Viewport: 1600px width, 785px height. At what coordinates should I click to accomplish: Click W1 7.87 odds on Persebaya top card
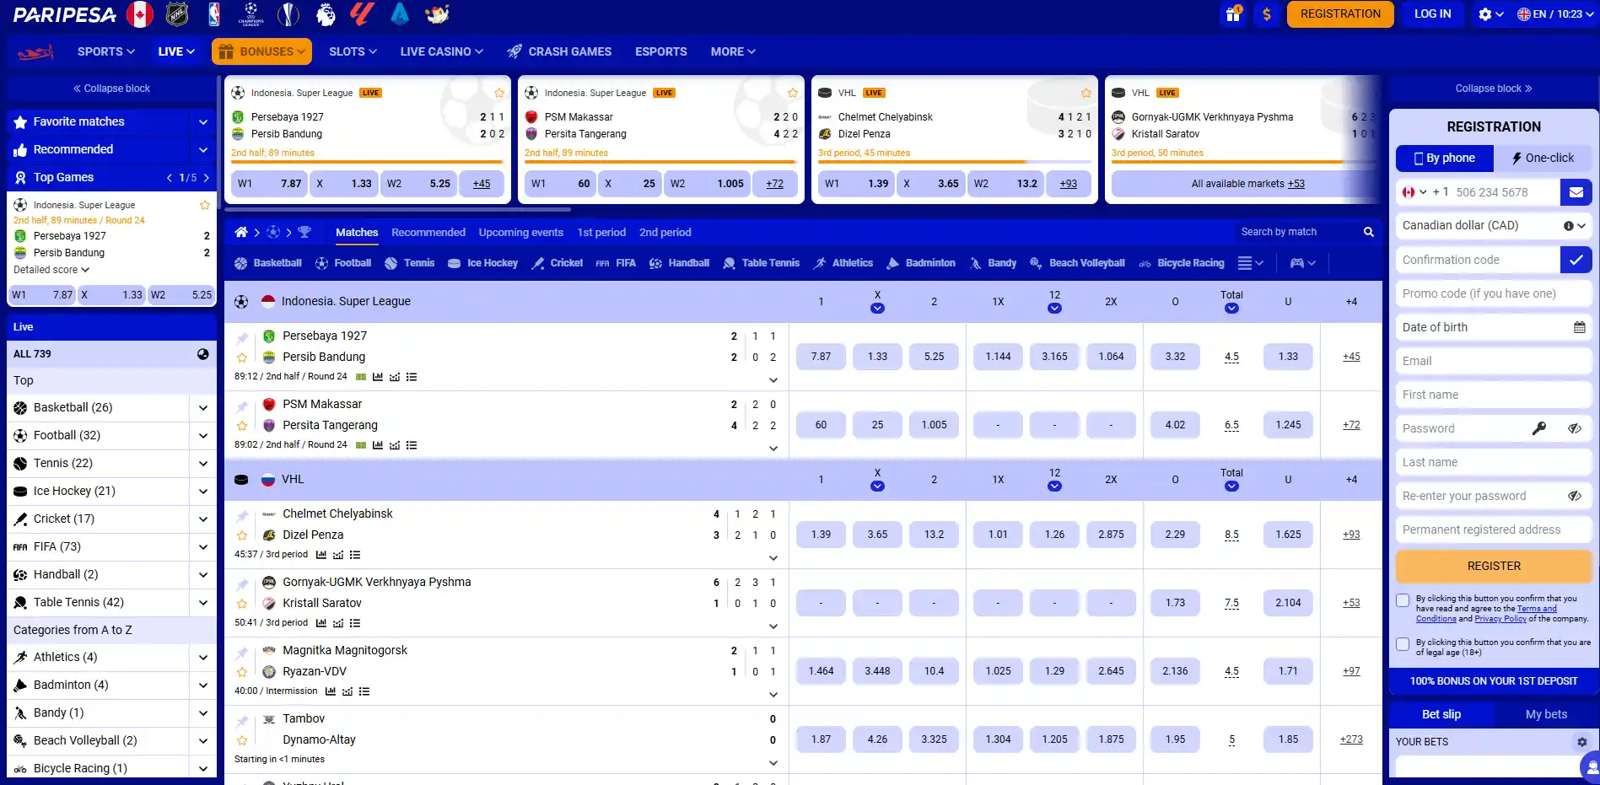(270, 184)
